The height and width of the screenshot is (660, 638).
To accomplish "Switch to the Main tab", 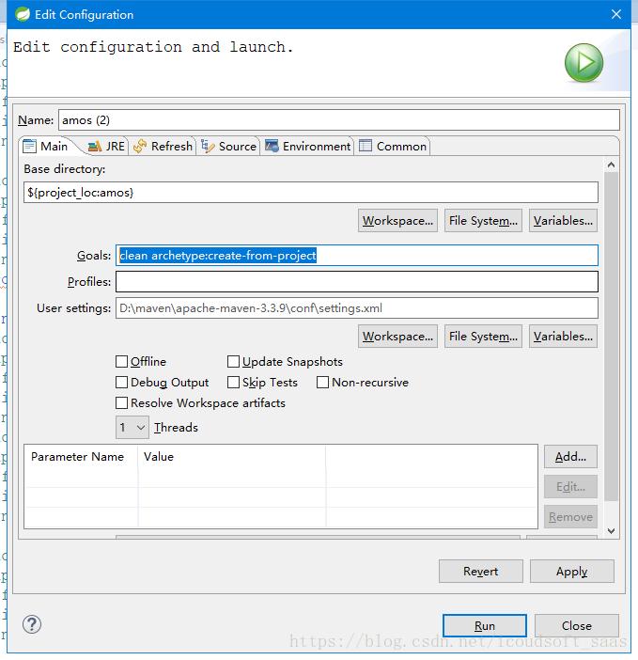I will (48, 146).
